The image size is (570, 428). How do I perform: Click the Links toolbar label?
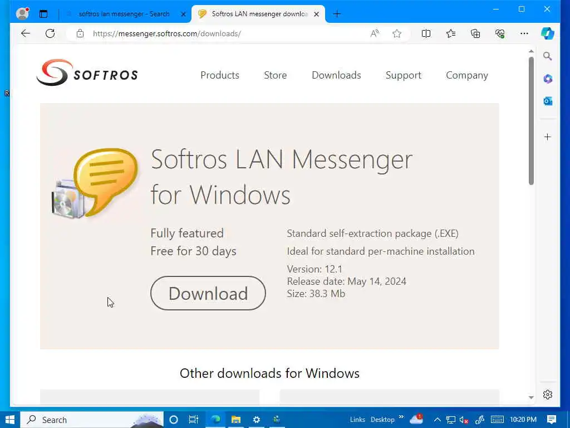(x=357, y=420)
